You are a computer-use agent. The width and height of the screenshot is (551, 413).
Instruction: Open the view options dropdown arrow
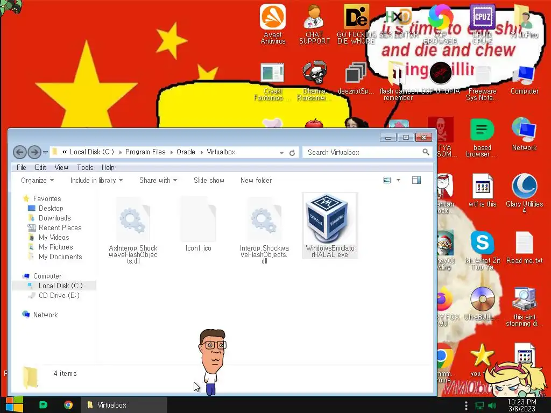click(x=399, y=180)
